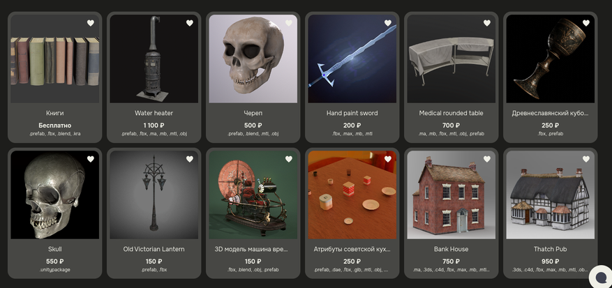Favorite the 3D модель машина времени card
The width and height of the screenshot is (612, 288).
click(289, 159)
